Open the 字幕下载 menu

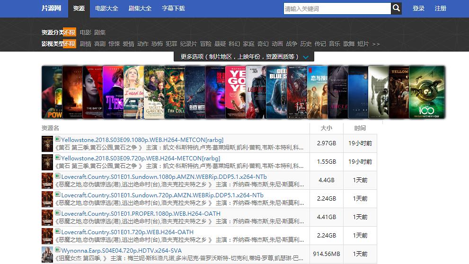pos(174,9)
